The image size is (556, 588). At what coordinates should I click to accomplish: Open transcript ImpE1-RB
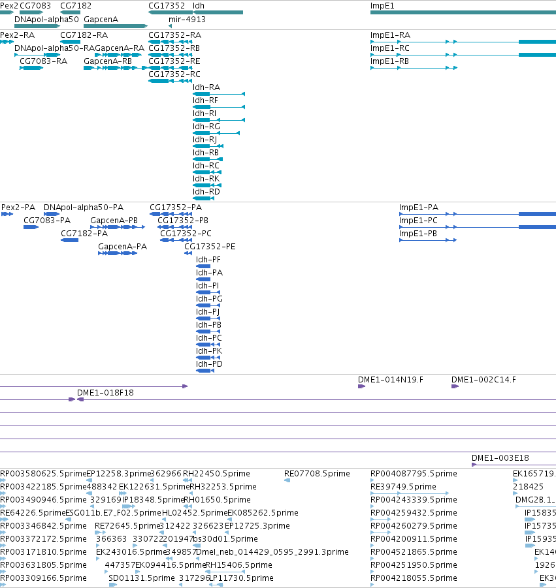tap(389, 61)
